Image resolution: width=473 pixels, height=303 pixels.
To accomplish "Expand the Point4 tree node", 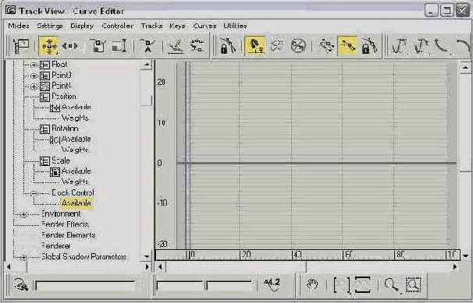I will 34,86.
